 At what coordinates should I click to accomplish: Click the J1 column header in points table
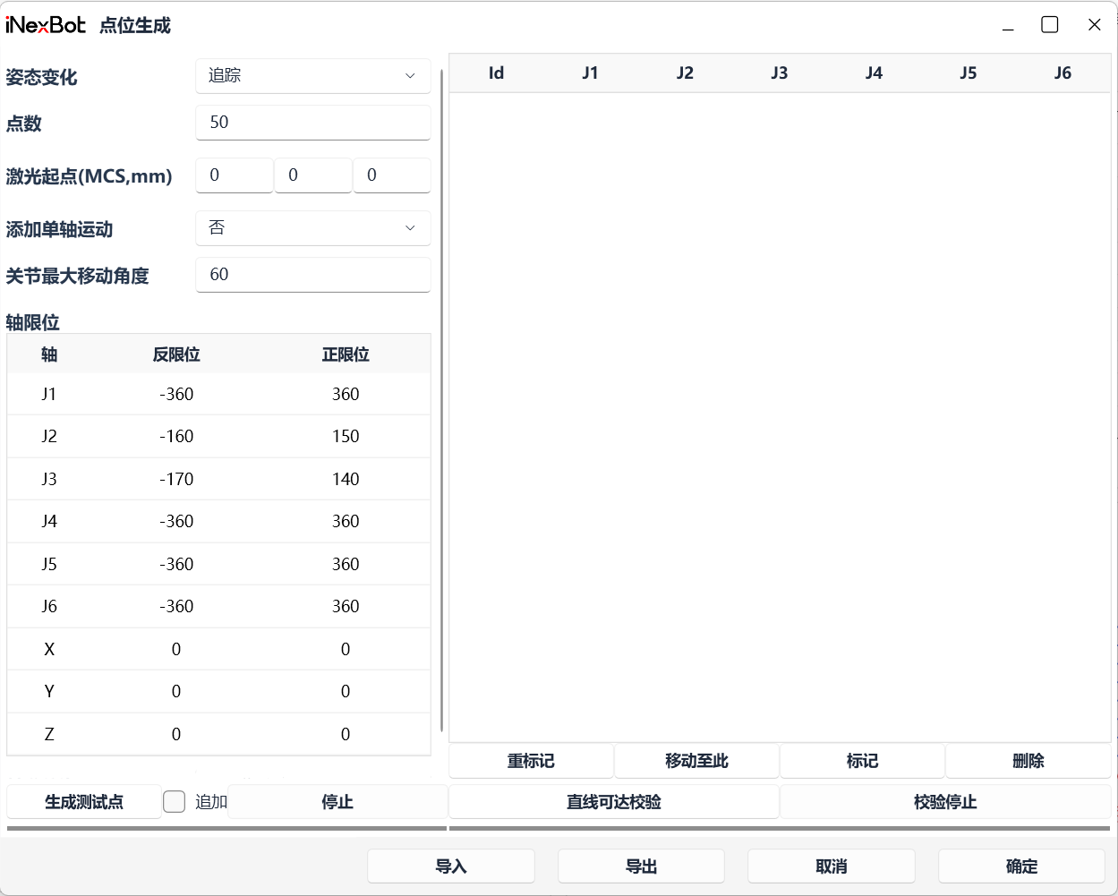(x=590, y=73)
